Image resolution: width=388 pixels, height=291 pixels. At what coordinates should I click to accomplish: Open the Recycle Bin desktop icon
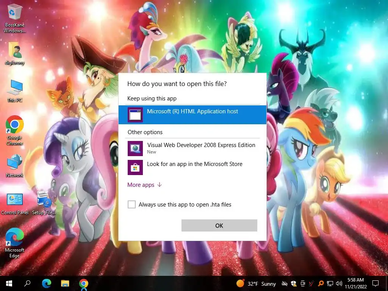click(x=15, y=18)
